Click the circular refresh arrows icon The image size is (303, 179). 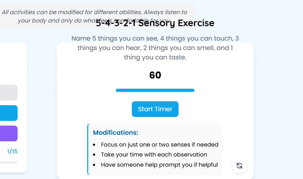pos(239,165)
